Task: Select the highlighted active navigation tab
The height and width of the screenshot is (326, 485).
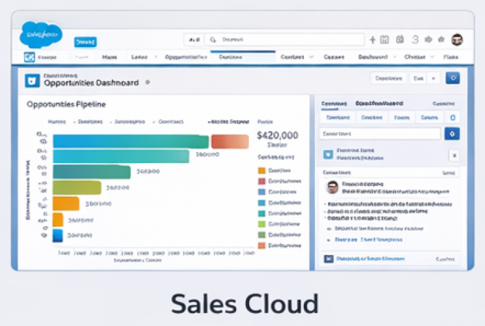Action: [x=242, y=57]
